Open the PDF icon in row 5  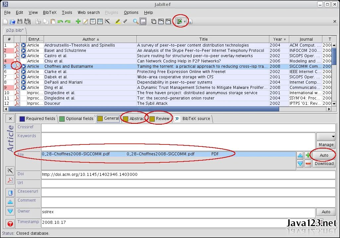click(17, 66)
